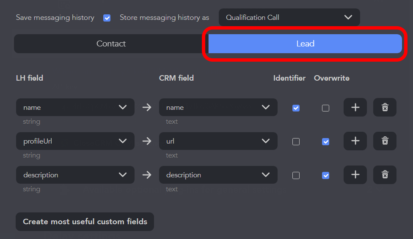
Task: Expand CRM field url dropdown
Action: (x=218, y=141)
